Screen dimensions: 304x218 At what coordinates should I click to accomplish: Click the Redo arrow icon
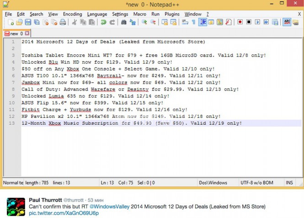point(112,22)
